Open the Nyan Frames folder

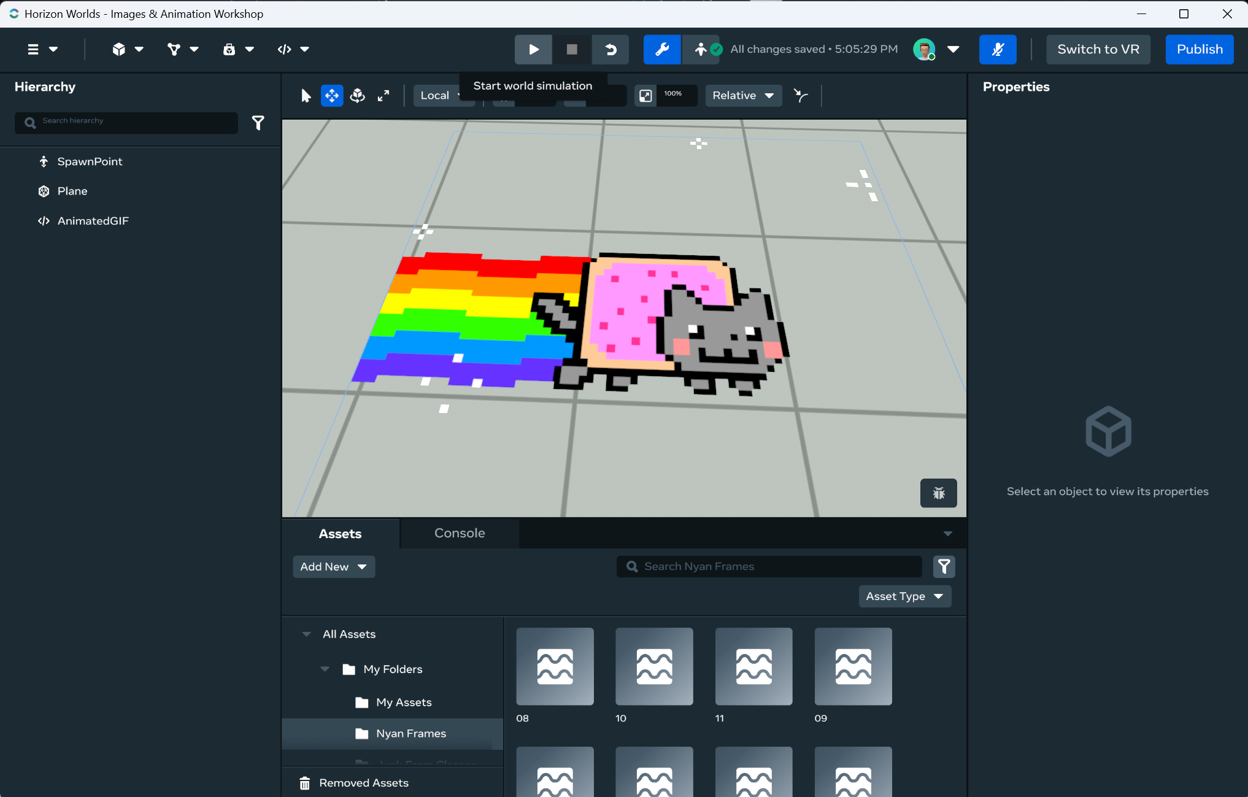393,734
